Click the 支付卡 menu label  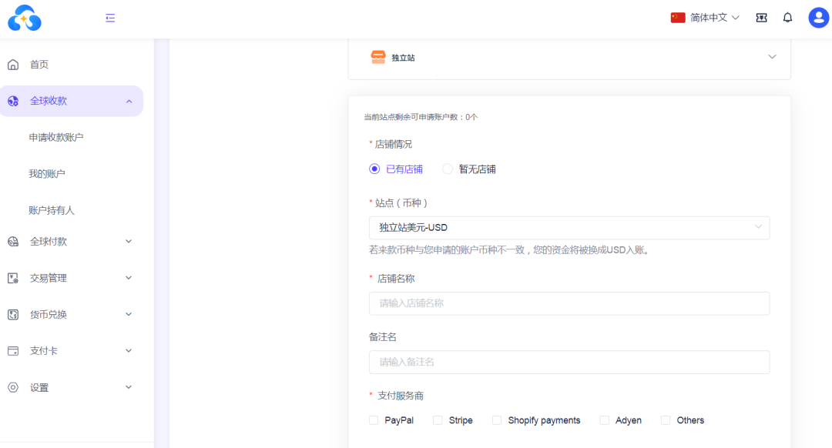coord(43,351)
